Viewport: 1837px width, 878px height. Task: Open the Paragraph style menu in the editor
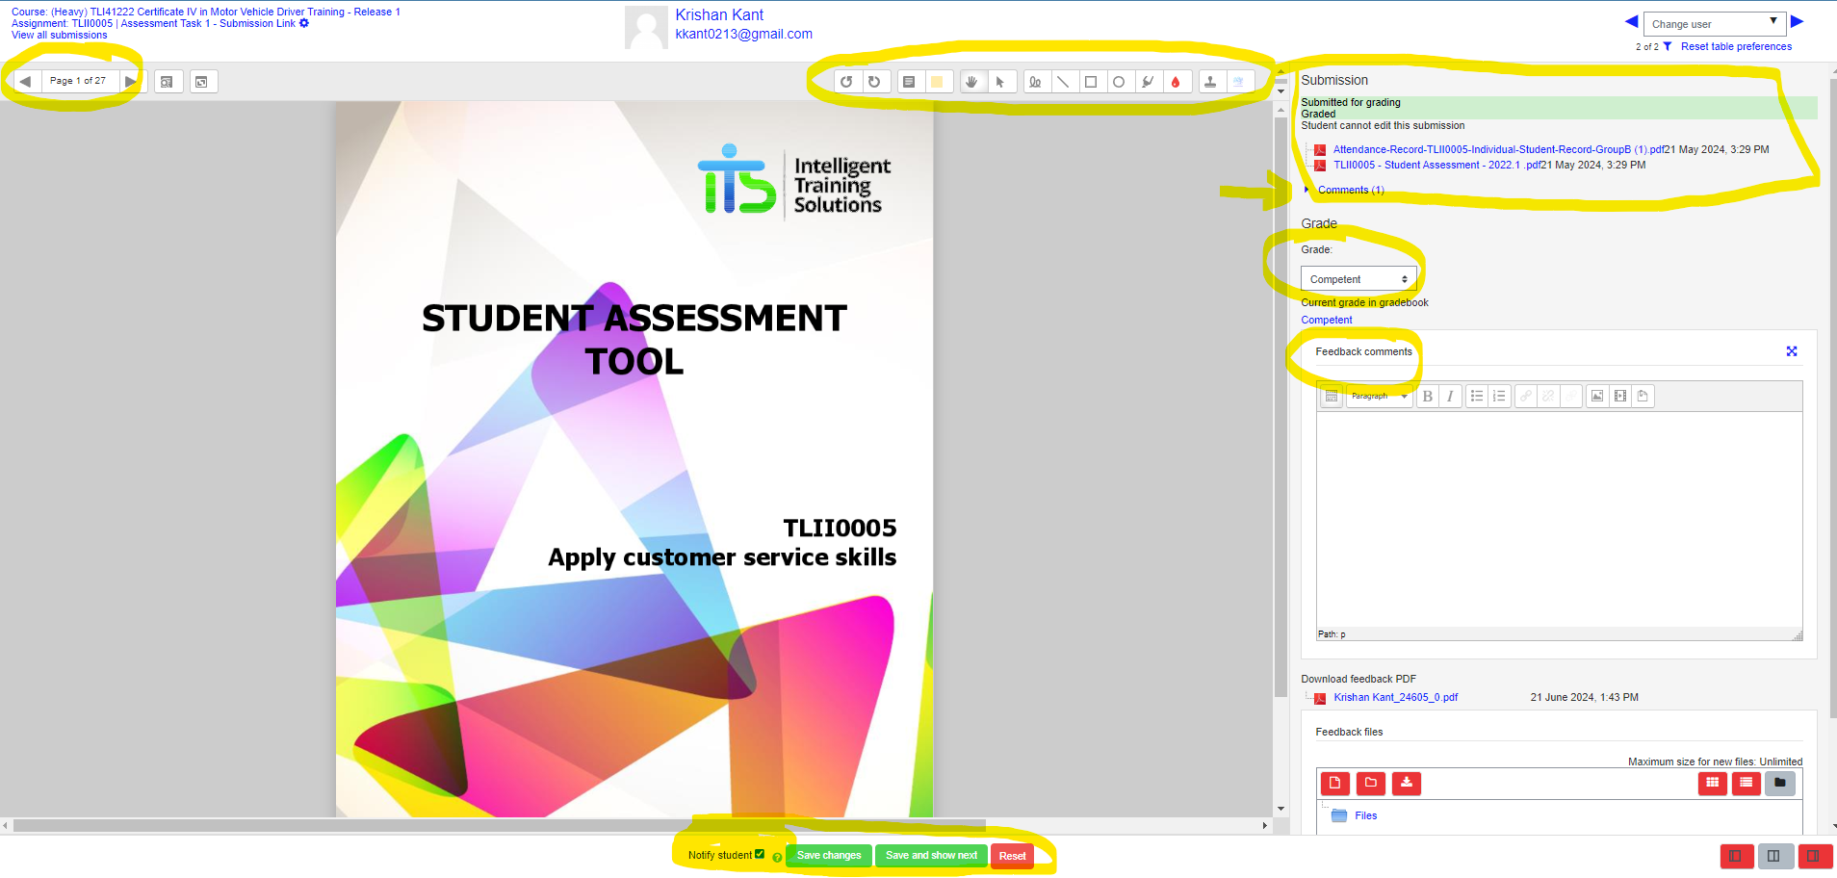tap(1379, 396)
